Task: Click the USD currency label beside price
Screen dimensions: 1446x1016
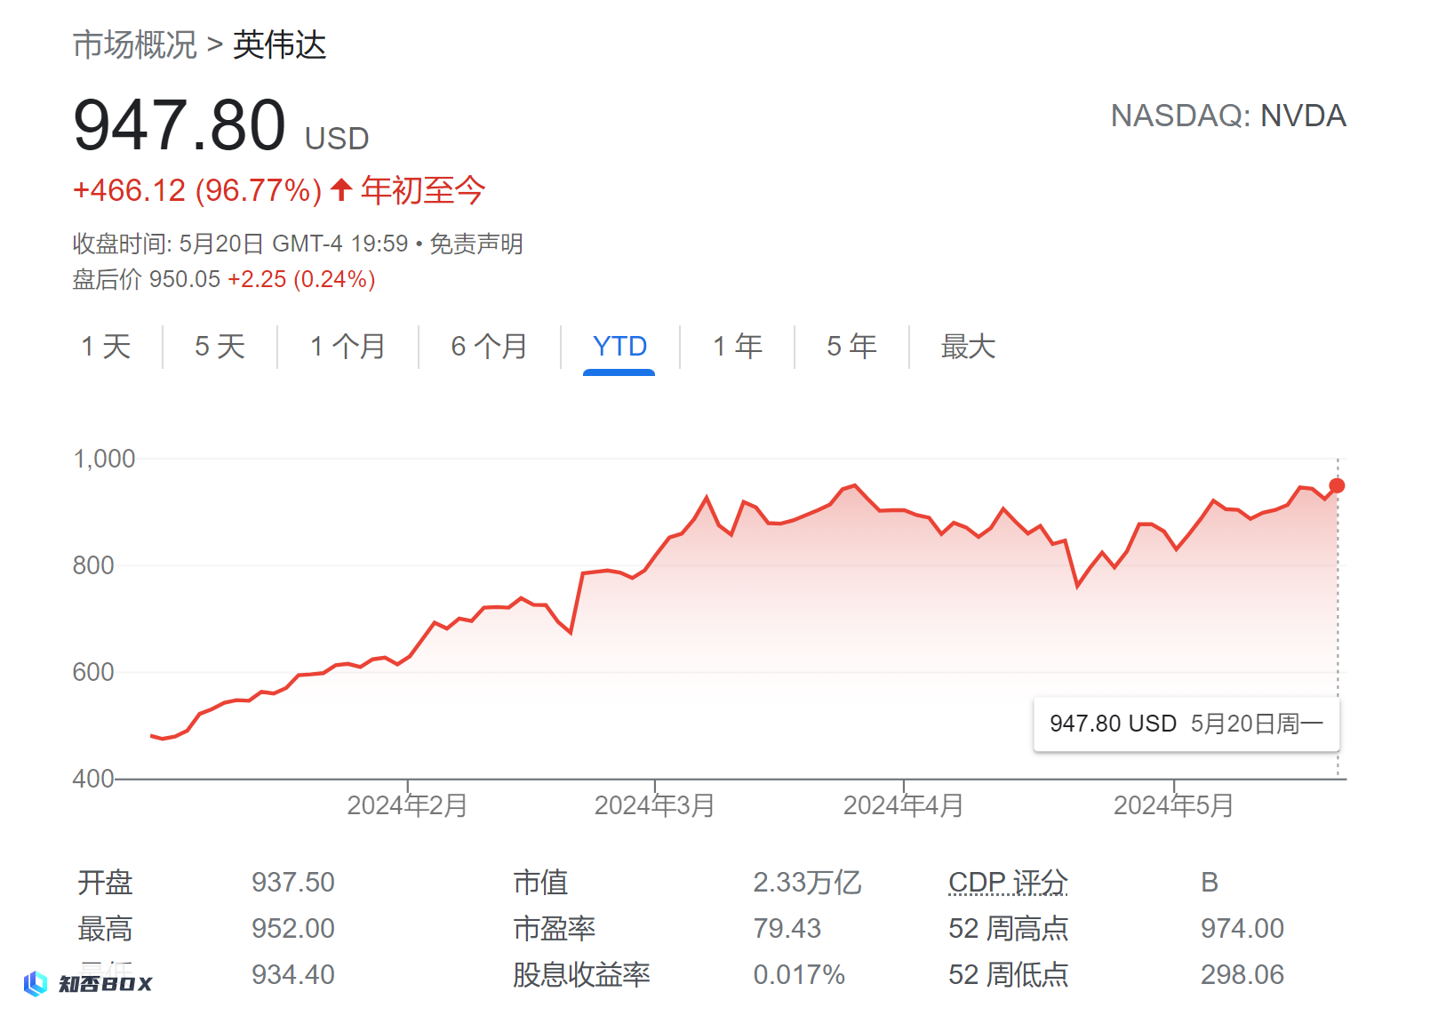Action: tap(337, 139)
